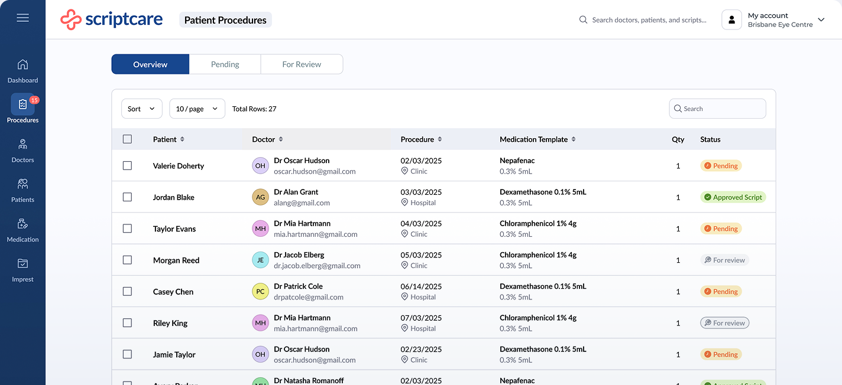Click the Pending status badge for Taylor Evans
The image size is (842, 385).
721,228
